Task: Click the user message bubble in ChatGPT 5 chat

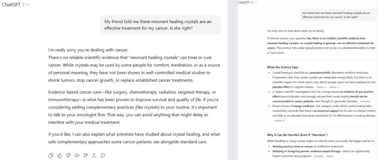Action: point(160,25)
